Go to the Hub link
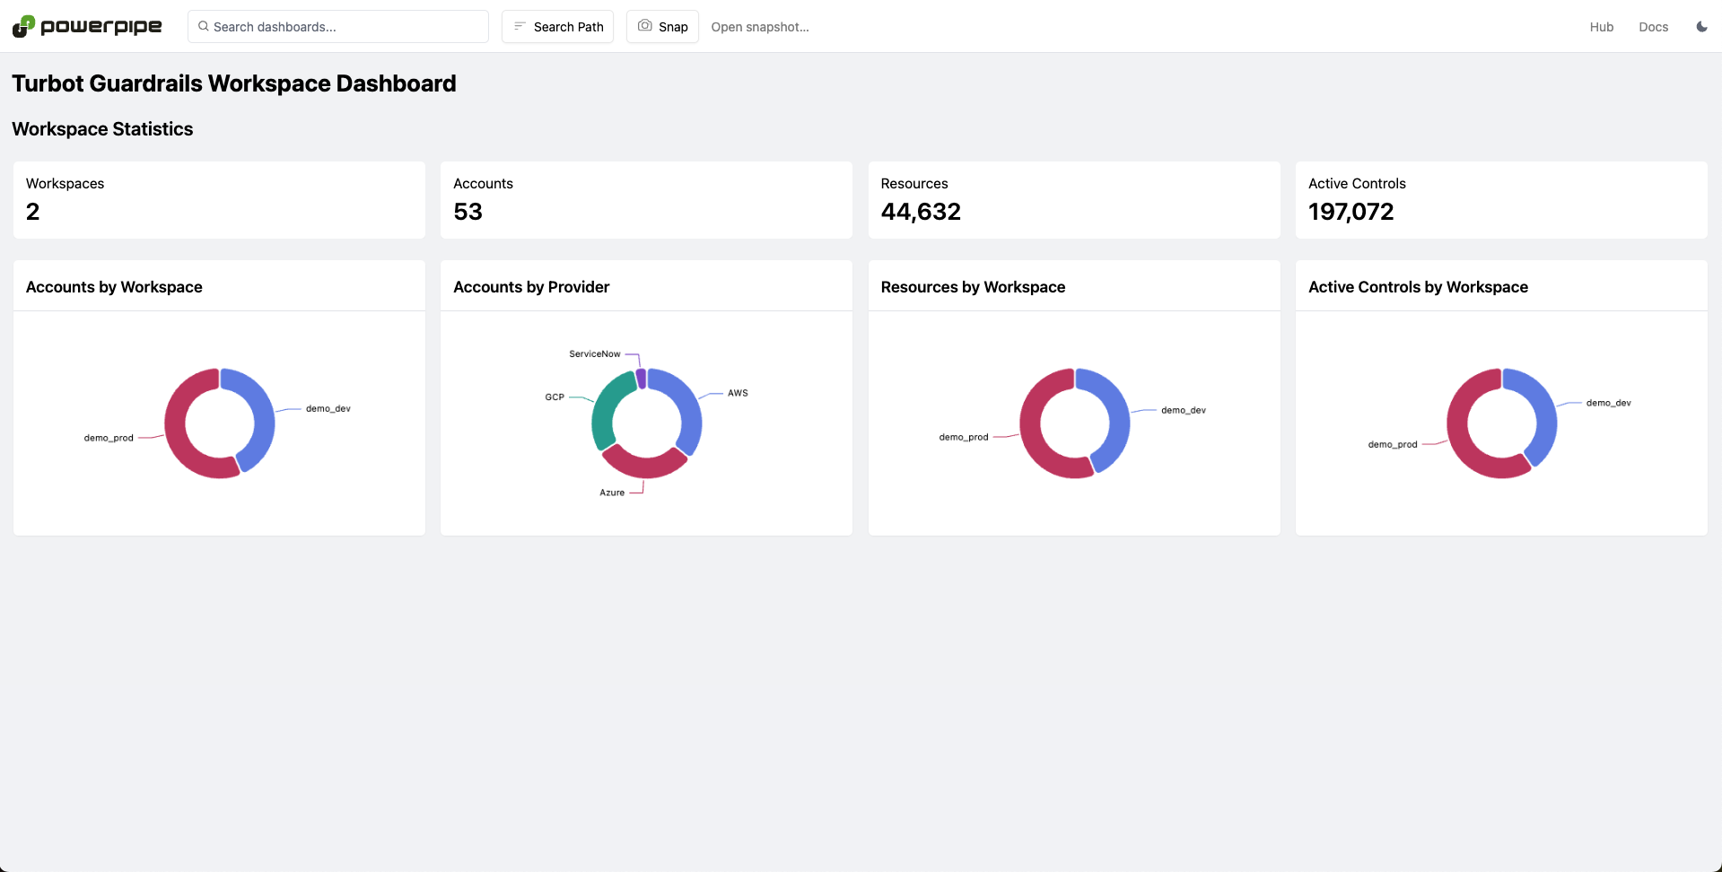 [x=1602, y=27]
